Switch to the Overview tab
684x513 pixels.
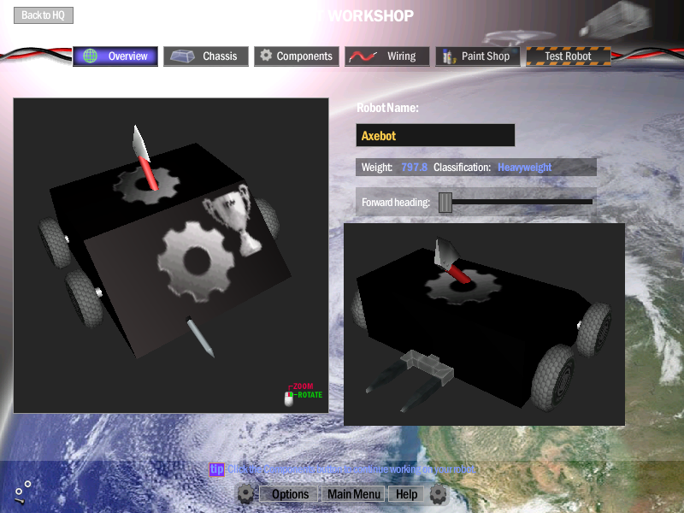point(115,56)
